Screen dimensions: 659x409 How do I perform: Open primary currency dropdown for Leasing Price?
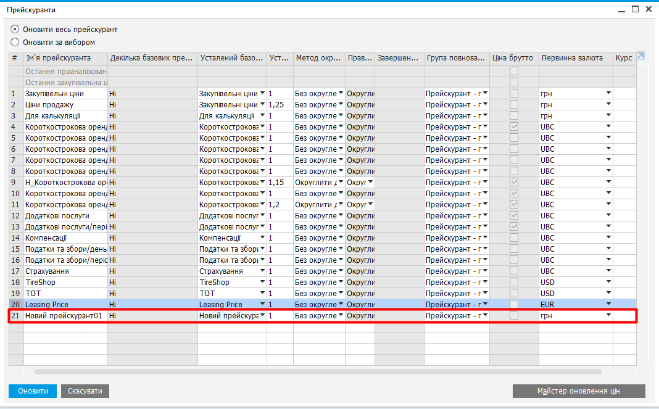608,304
